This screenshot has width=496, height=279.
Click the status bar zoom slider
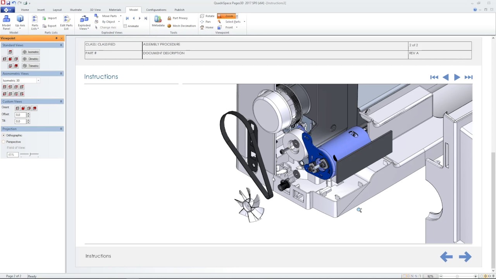point(457,276)
